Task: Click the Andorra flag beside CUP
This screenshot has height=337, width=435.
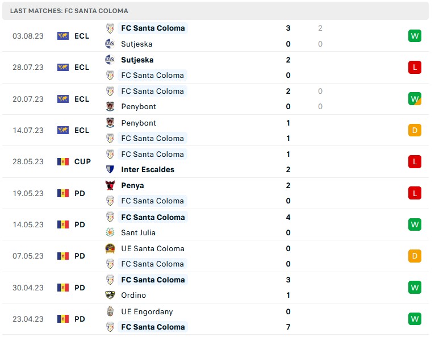Action: tap(63, 161)
